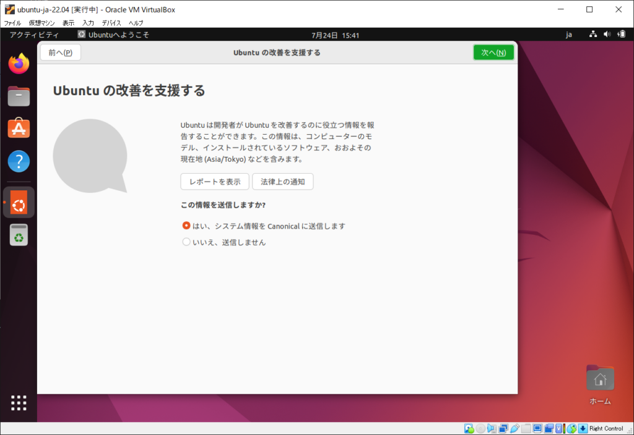Open the 仮想マシン menu
This screenshot has width=634, height=435.
pyautogui.click(x=41, y=23)
